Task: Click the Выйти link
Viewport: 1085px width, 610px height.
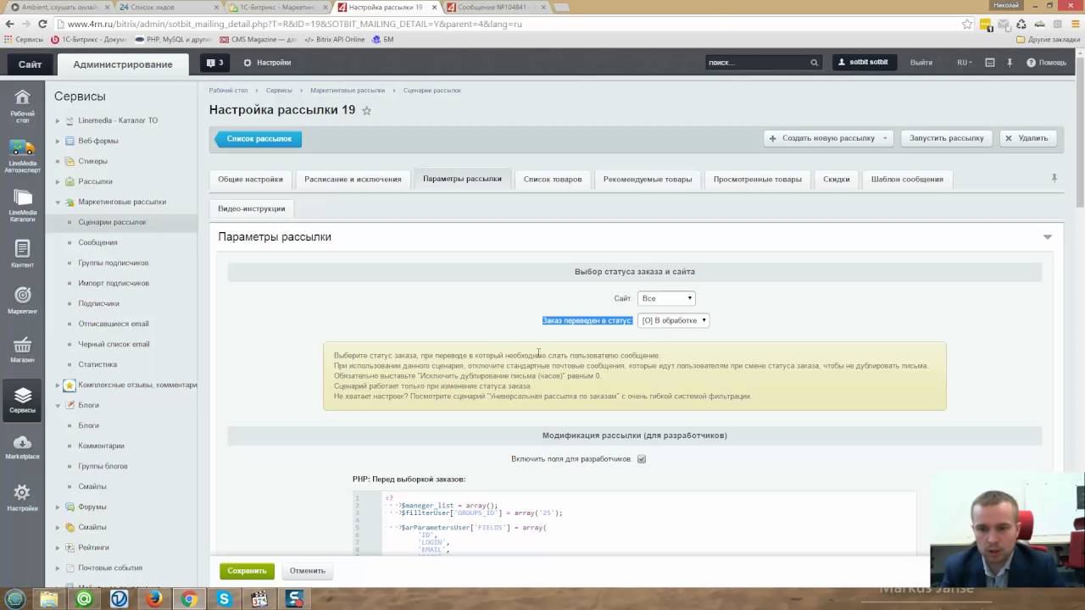Action: 921,63
